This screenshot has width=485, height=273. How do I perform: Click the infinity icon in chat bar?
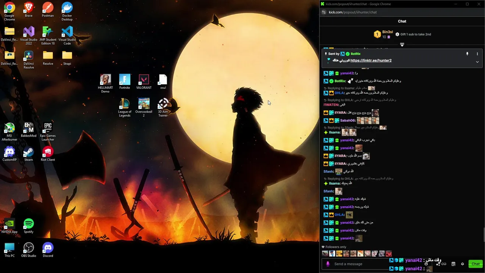pos(444,264)
